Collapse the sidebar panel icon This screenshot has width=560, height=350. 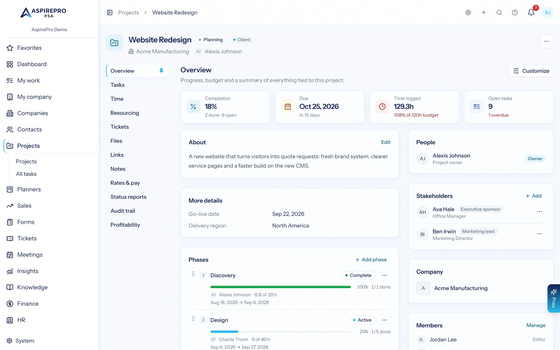pos(110,13)
